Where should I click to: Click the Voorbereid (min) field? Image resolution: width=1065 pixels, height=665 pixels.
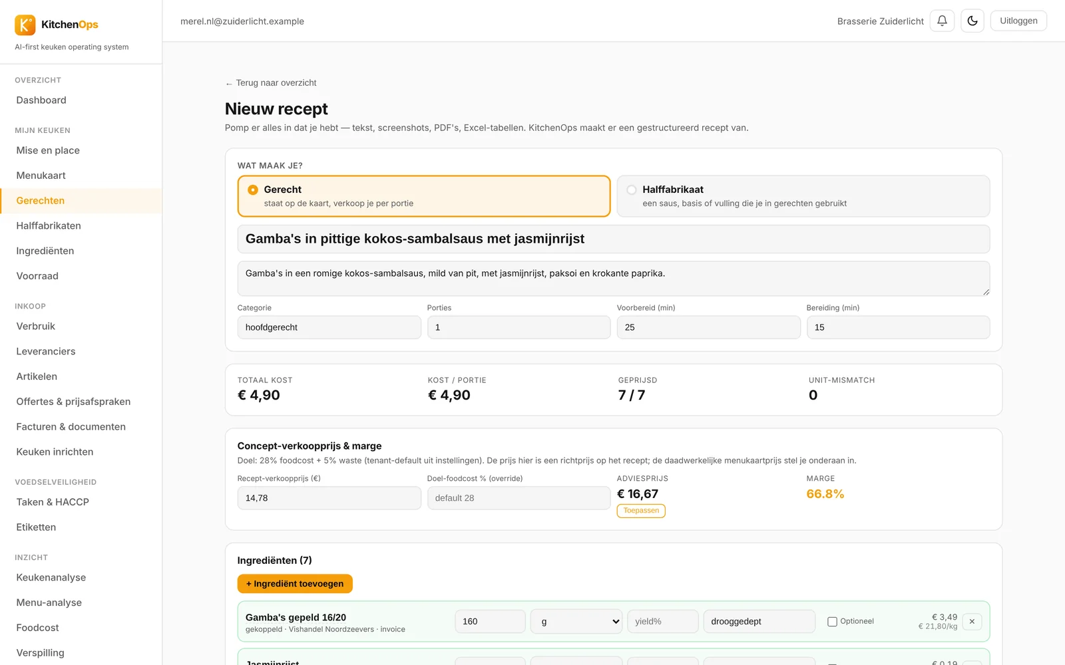pos(708,327)
